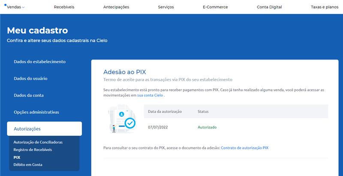Open Conta Digital section

pyautogui.click(x=269, y=7)
